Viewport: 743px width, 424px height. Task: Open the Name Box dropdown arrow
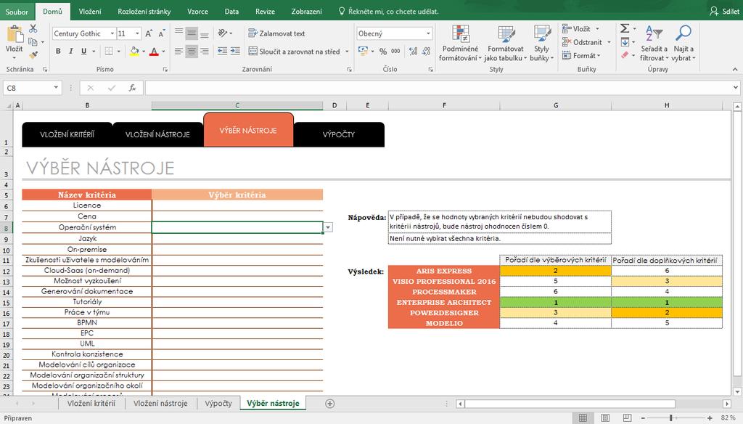[x=56, y=88]
